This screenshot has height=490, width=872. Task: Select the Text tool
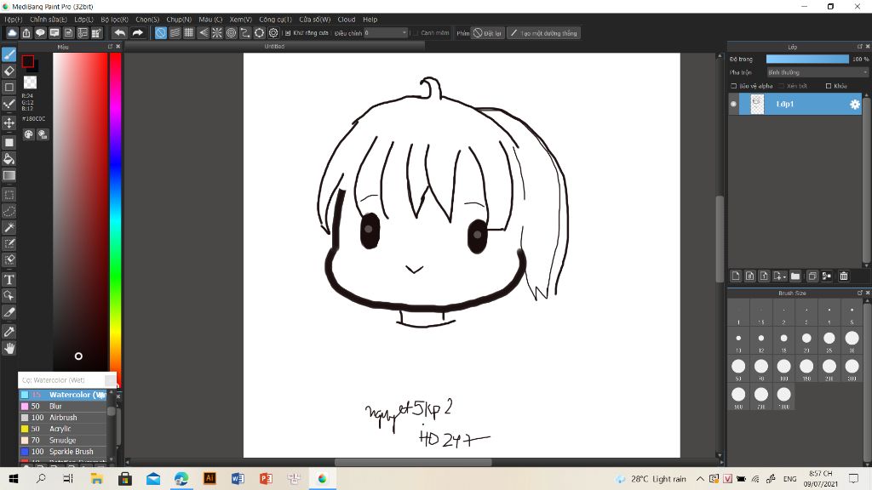9,279
